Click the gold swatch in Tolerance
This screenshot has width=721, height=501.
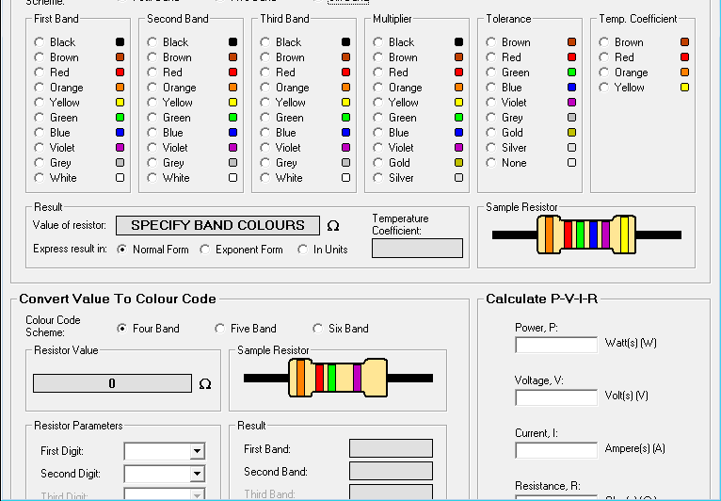(x=572, y=133)
